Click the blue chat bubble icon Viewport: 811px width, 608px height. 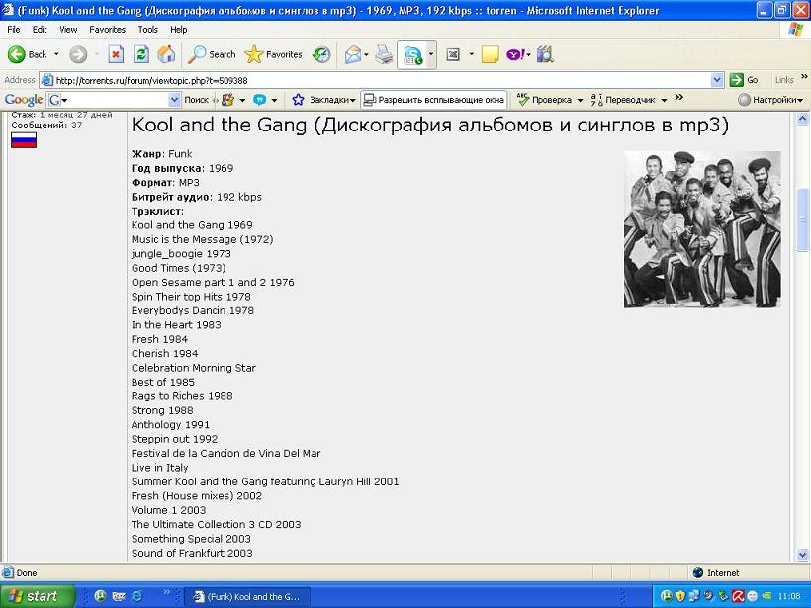coord(260,100)
